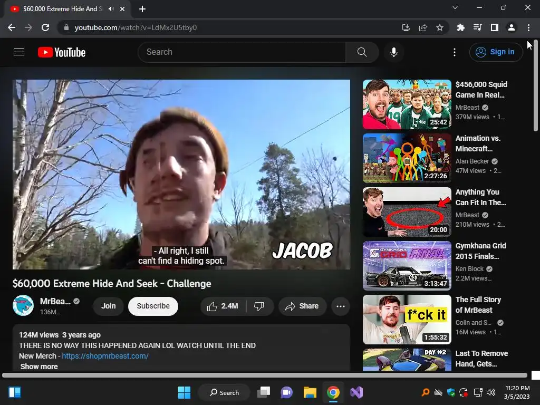540x405 pixels.
Task: Click the Alan Becker channel name
Action: click(x=472, y=161)
